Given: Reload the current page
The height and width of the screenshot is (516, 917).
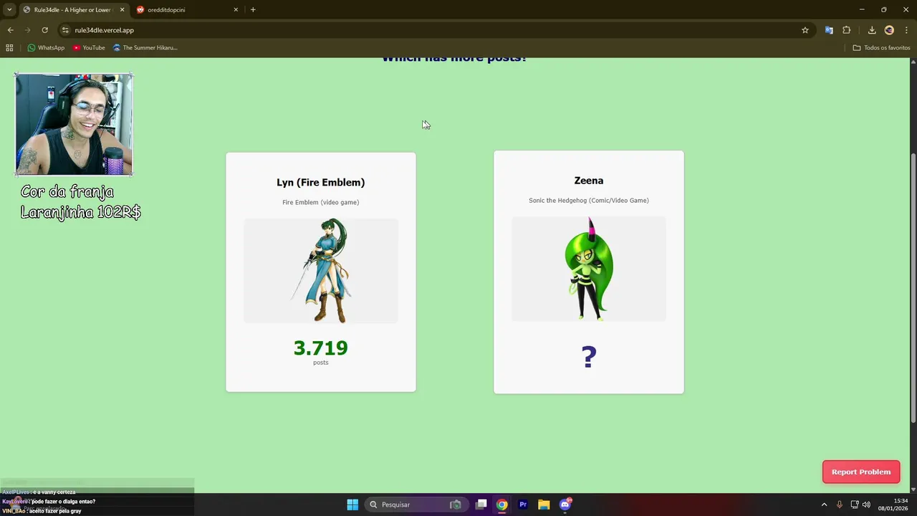Looking at the screenshot, I should [x=44, y=30].
